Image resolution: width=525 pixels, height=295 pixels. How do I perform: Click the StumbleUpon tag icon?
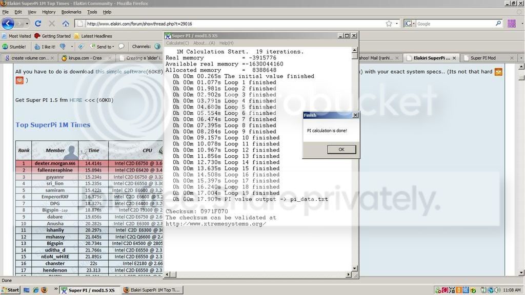point(81,47)
